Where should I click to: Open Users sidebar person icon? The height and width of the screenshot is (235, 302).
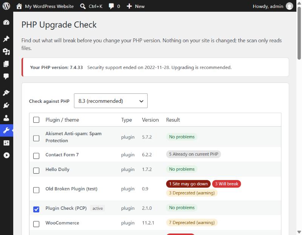coord(6,118)
